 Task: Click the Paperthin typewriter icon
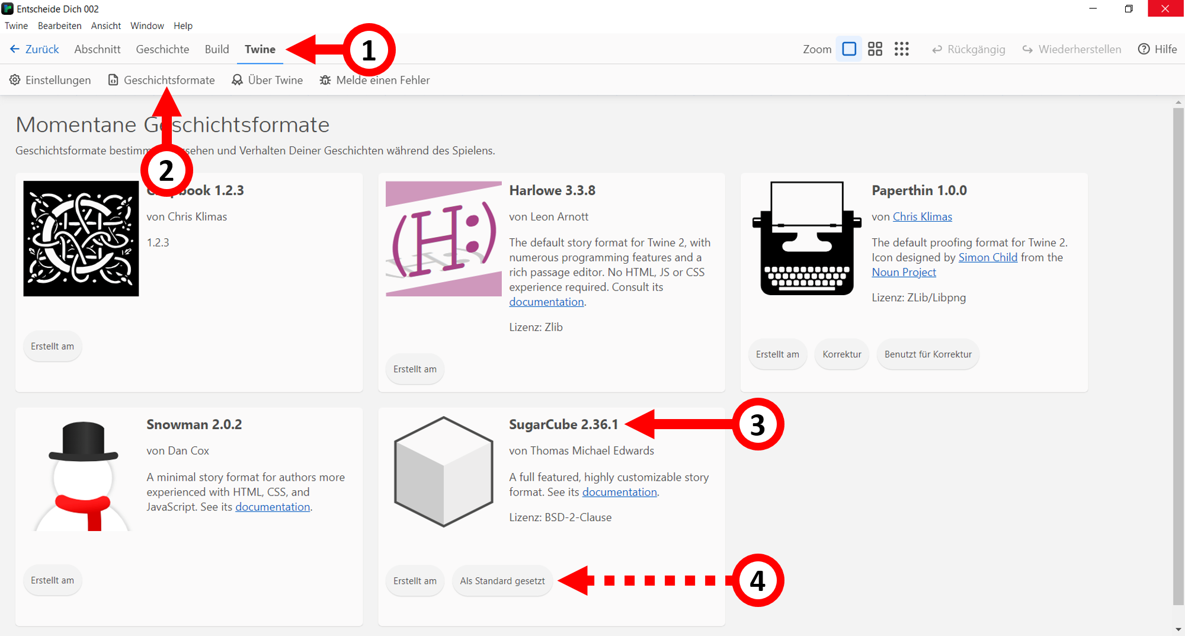click(x=806, y=239)
